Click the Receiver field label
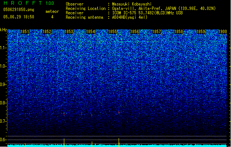 (75, 13)
